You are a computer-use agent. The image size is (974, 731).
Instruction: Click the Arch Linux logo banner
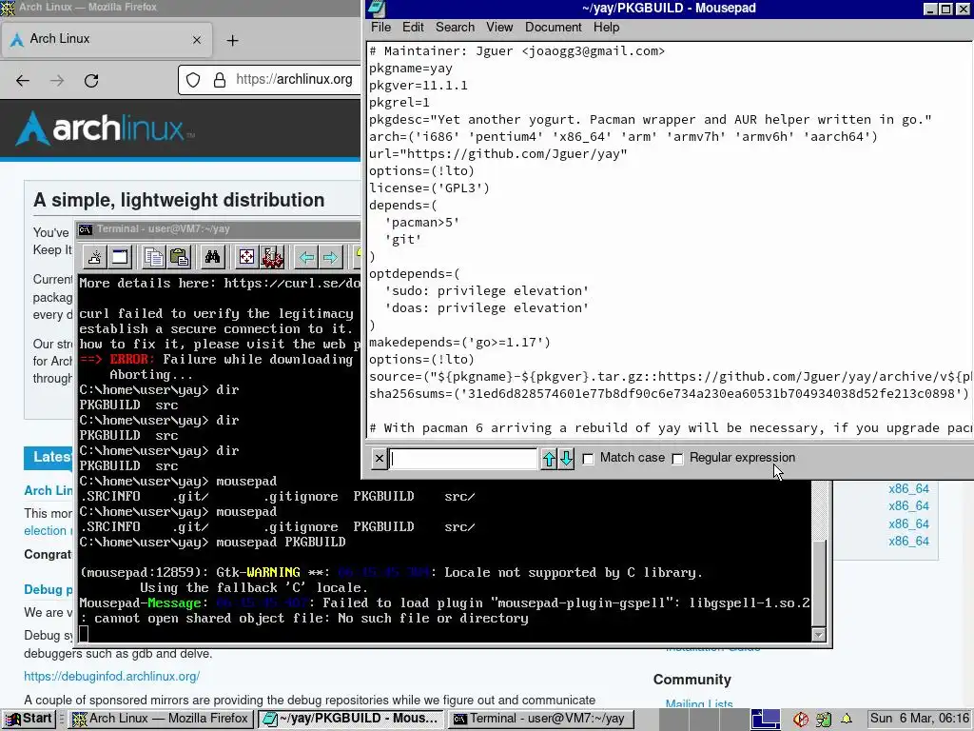pyautogui.click(x=105, y=128)
